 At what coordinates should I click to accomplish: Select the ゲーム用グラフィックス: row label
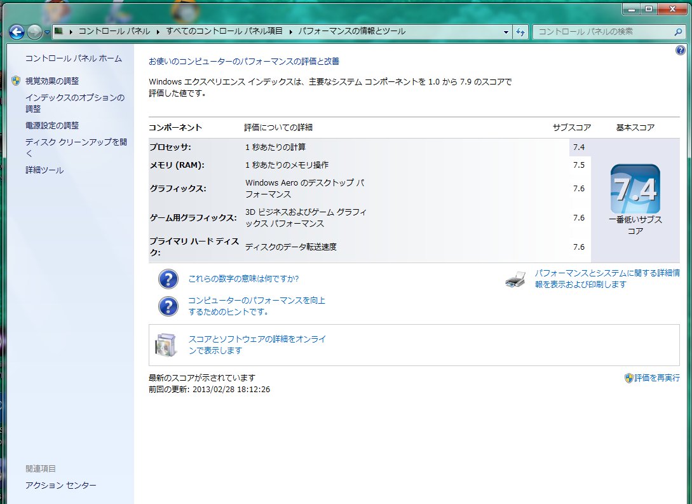193,217
